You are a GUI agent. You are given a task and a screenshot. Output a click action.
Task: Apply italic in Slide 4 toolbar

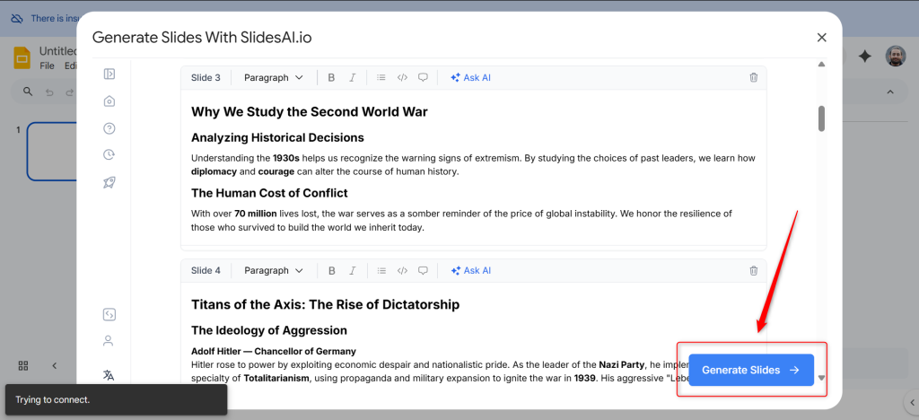coord(352,271)
